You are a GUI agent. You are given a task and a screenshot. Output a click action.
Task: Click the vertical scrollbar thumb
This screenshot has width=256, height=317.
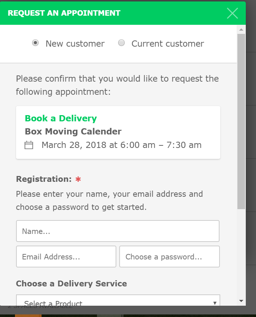click(241, 121)
